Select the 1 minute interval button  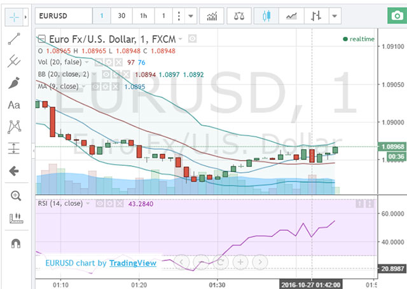[x=102, y=16]
